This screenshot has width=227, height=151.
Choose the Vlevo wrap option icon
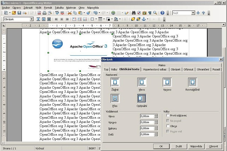pyautogui.click(x=142, y=82)
